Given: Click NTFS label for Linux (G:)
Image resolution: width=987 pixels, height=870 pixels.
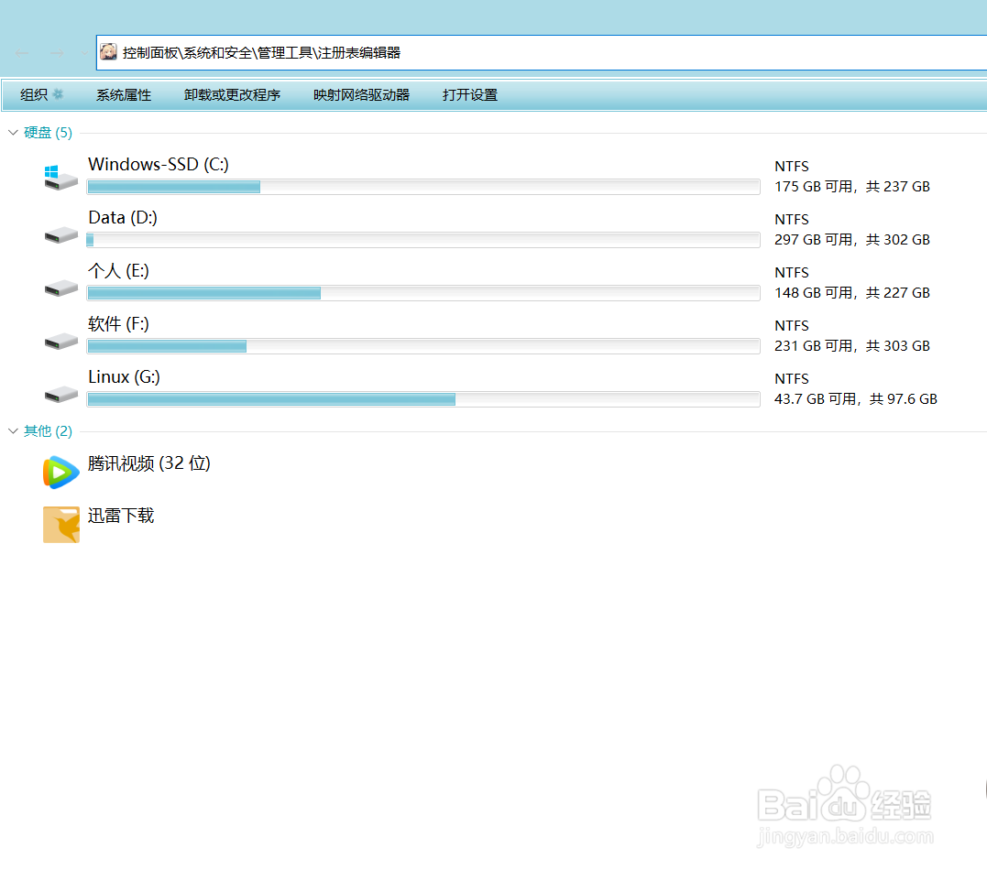Looking at the screenshot, I should pyautogui.click(x=792, y=379).
